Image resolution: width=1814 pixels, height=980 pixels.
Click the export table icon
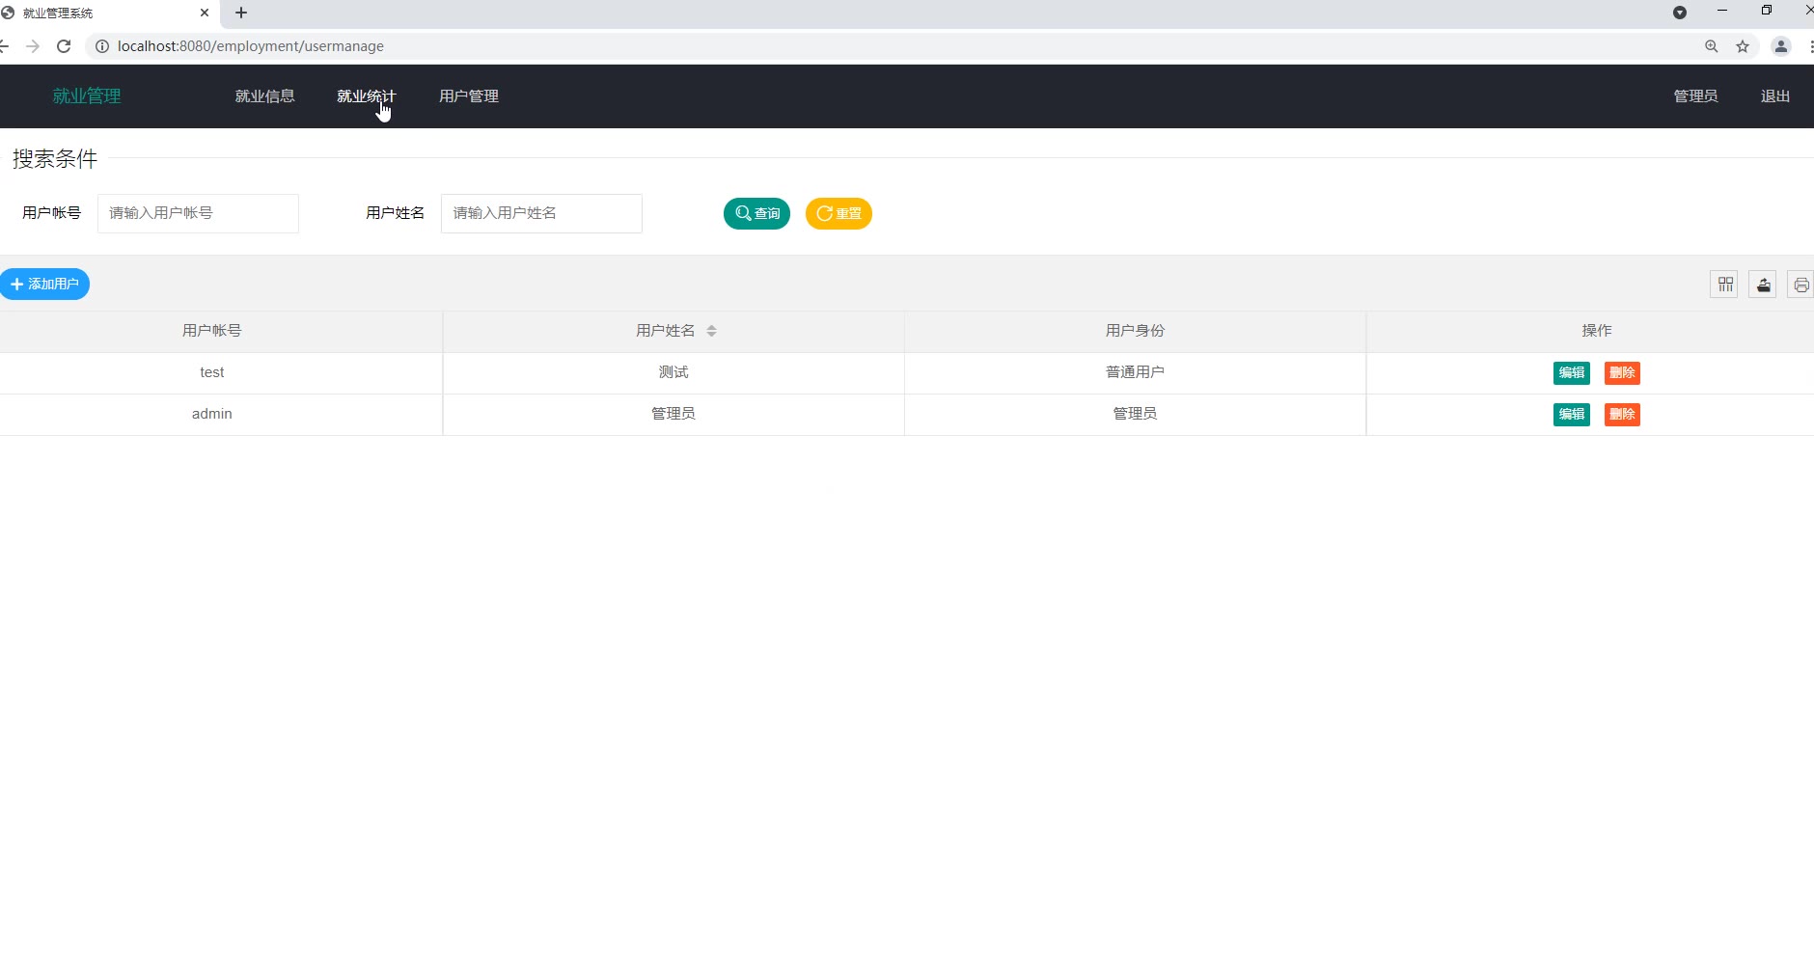click(1763, 285)
